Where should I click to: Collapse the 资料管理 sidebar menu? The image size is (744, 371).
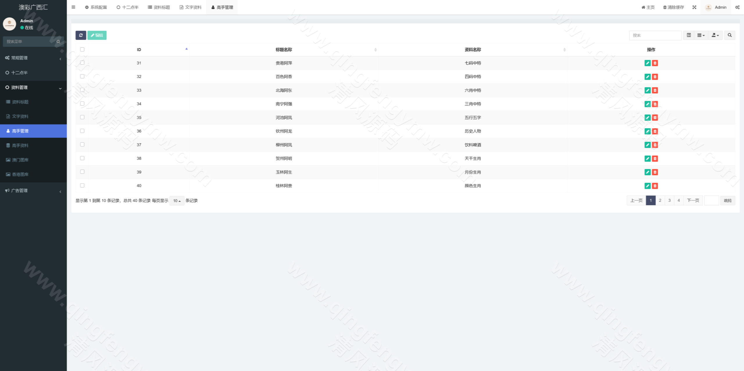[33, 88]
